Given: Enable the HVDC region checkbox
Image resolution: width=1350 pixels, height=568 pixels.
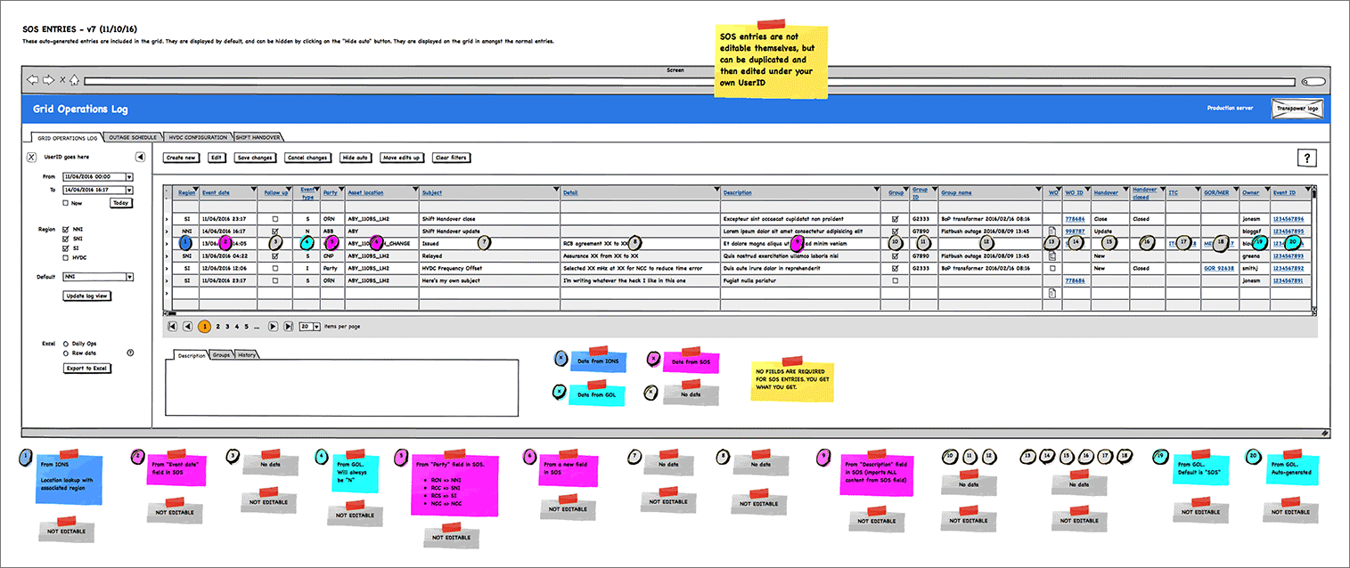Looking at the screenshot, I should click(64, 257).
